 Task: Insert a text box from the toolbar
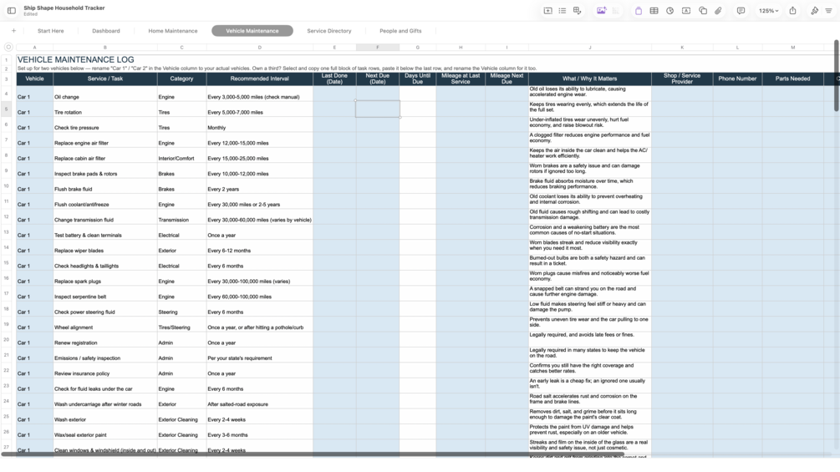click(x=685, y=11)
